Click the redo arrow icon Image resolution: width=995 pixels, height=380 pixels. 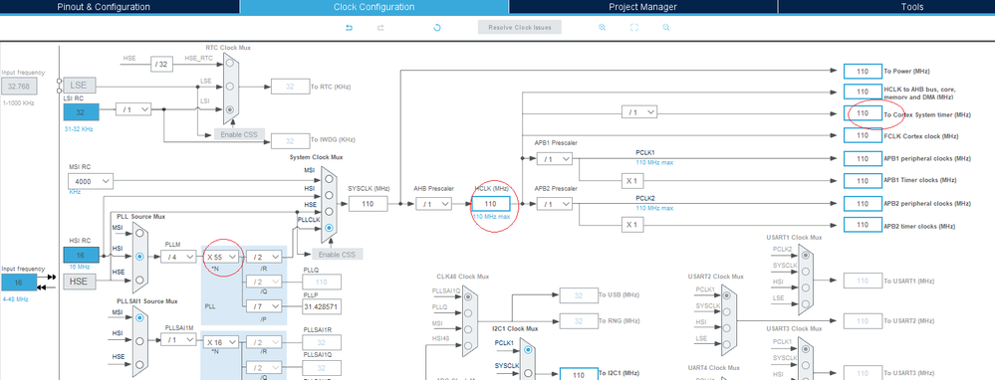coord(380,28)
